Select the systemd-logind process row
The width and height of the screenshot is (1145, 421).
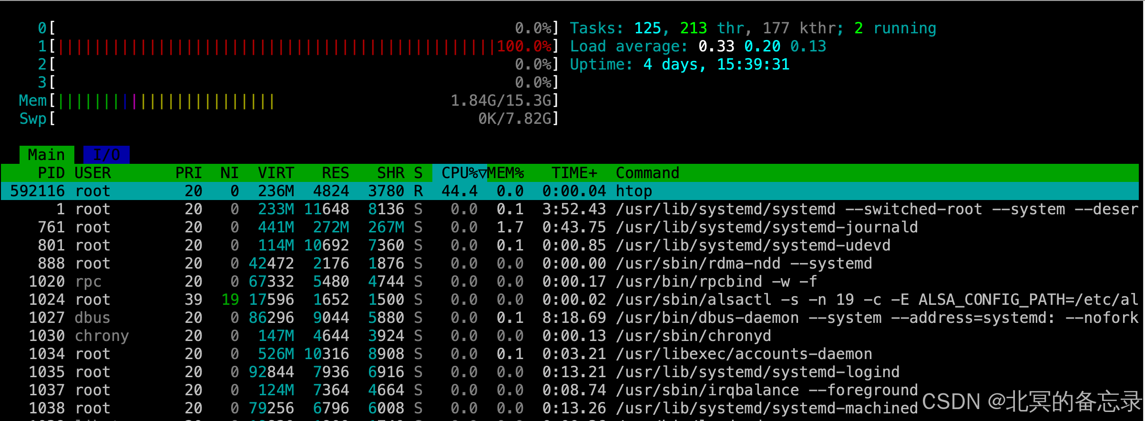point(570,372)
